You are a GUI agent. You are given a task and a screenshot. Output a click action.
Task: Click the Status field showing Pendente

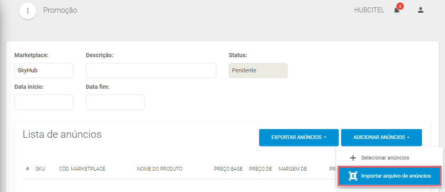(258, 71)
